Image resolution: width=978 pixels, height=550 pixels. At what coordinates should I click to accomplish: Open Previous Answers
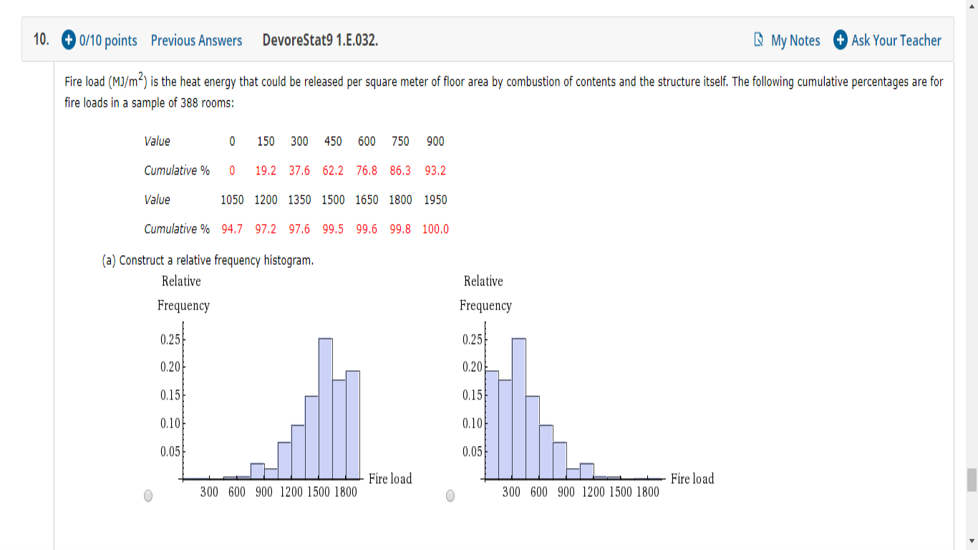196,41
